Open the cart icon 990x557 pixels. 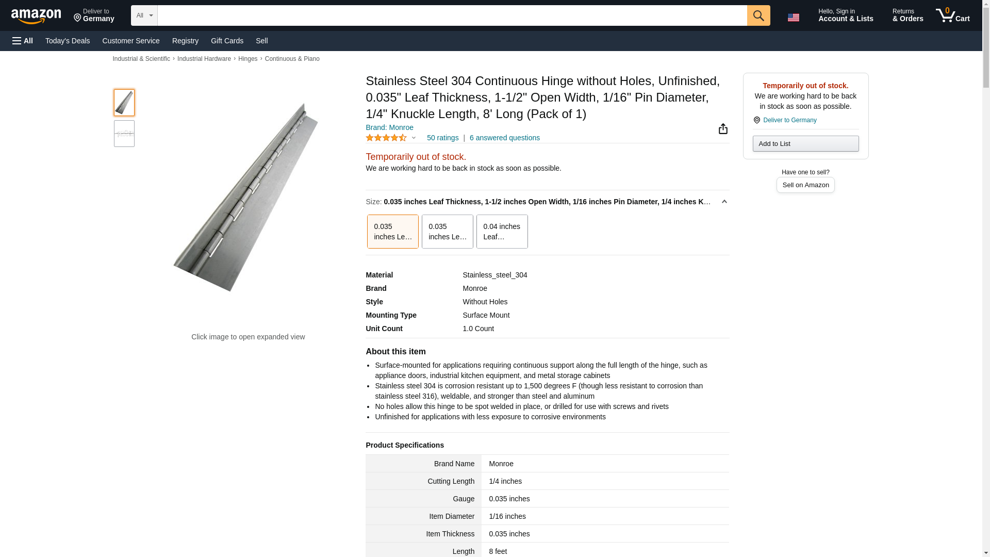click(x=952, y=15)
